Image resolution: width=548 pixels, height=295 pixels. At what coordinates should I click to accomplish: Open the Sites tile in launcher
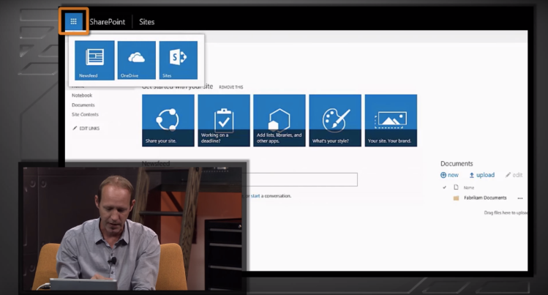click(179, 60)
